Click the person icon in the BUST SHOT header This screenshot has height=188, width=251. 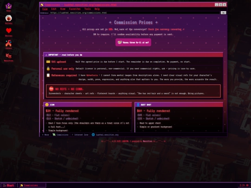[x=138, y=105]
